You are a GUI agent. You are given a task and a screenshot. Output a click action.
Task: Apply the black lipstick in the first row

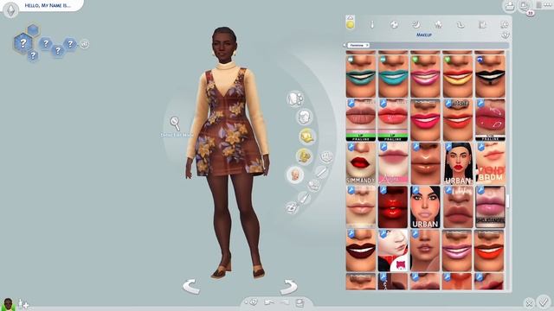click(x=490, y=76)
